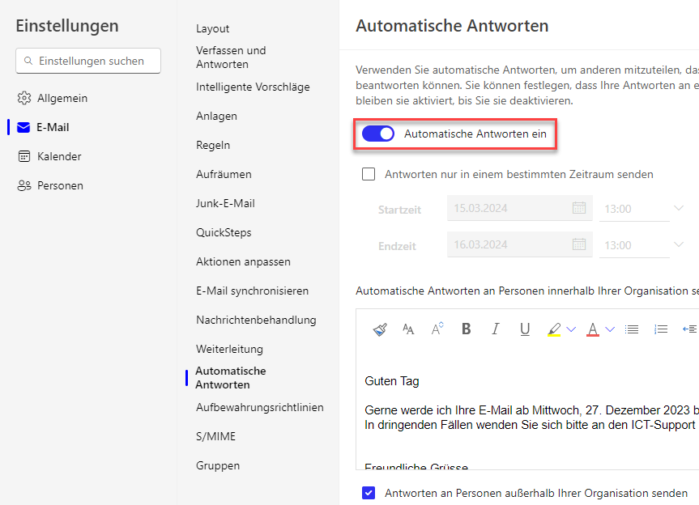
Task: Open the font selection icon
Action: 408,329
